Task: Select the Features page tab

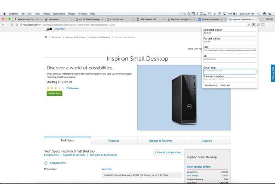Action: (114, 140)
